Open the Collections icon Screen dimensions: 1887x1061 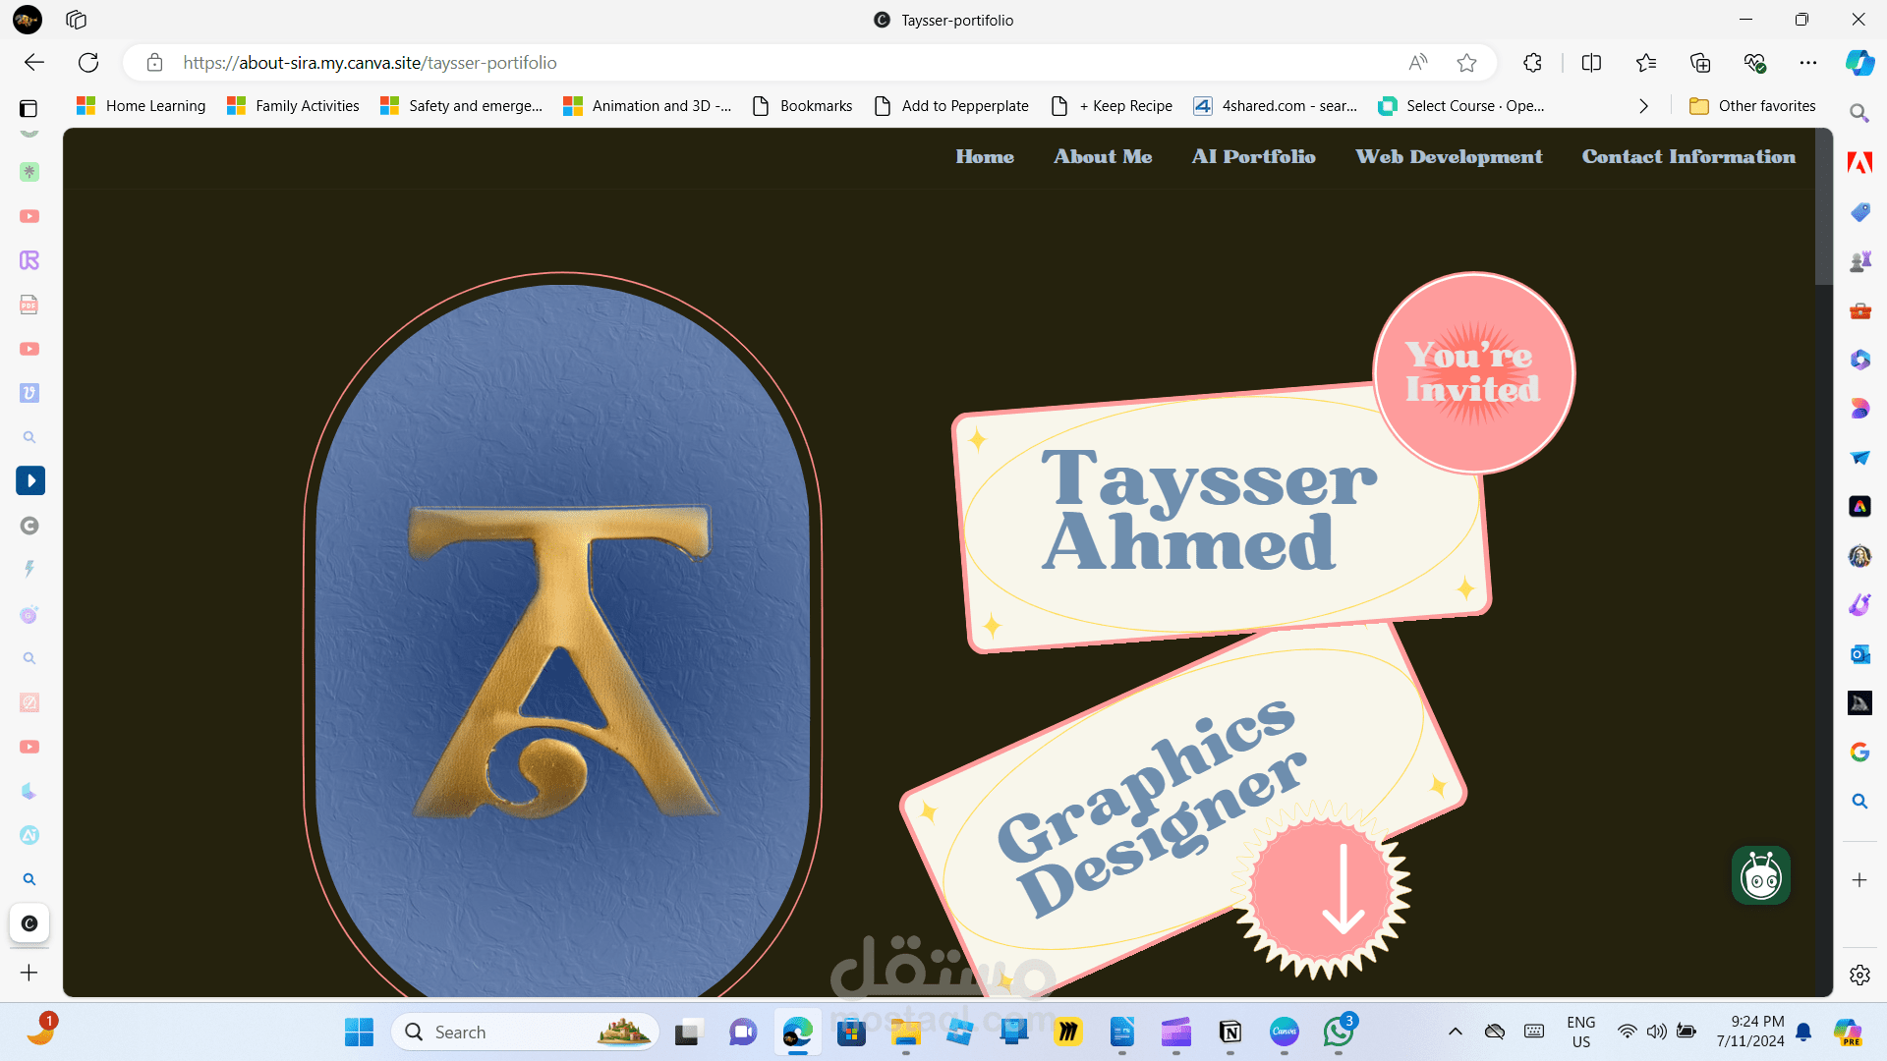(1700, 63)
